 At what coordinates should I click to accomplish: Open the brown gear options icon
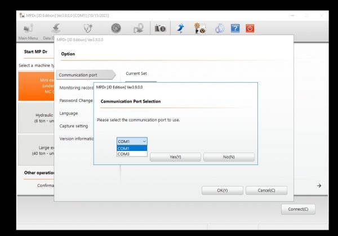[200, 28]
